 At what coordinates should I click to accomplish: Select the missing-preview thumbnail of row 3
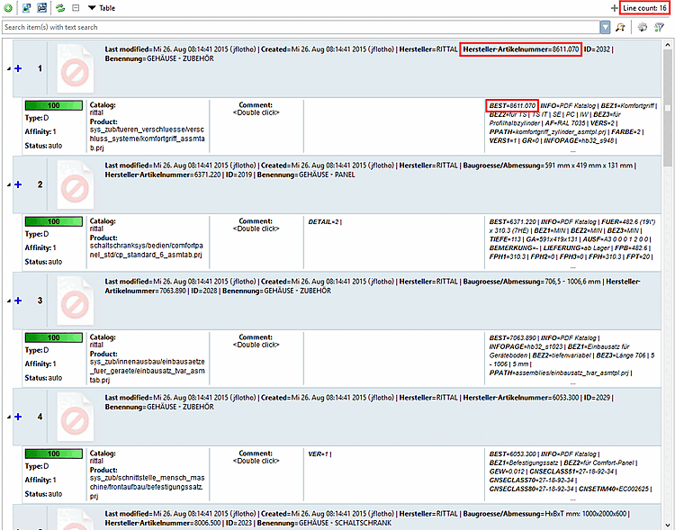76,301
